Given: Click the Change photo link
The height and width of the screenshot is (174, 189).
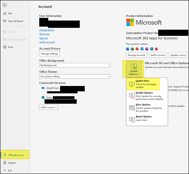Looking at the screenshot, I should coord(46,30).
